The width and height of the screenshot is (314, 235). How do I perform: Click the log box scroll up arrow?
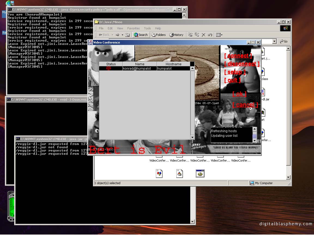255,129
